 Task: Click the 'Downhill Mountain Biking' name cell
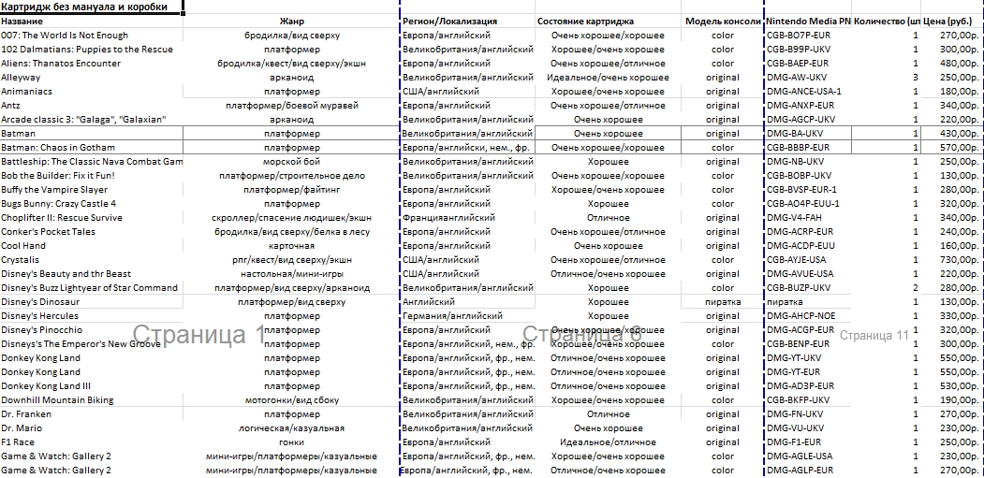(92, 399)
